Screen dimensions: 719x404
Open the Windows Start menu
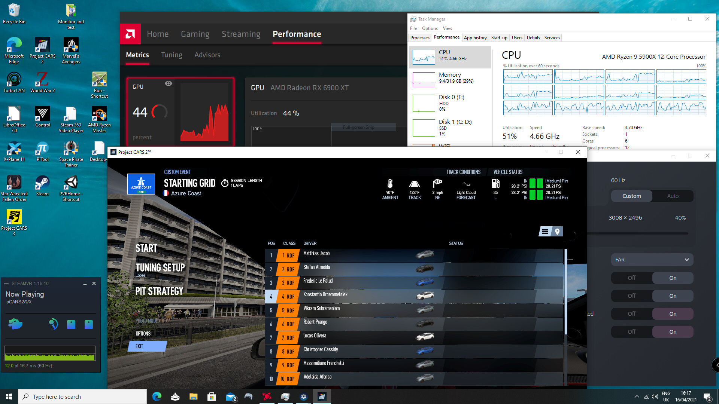pyautogui.click(x=9, y=397)
